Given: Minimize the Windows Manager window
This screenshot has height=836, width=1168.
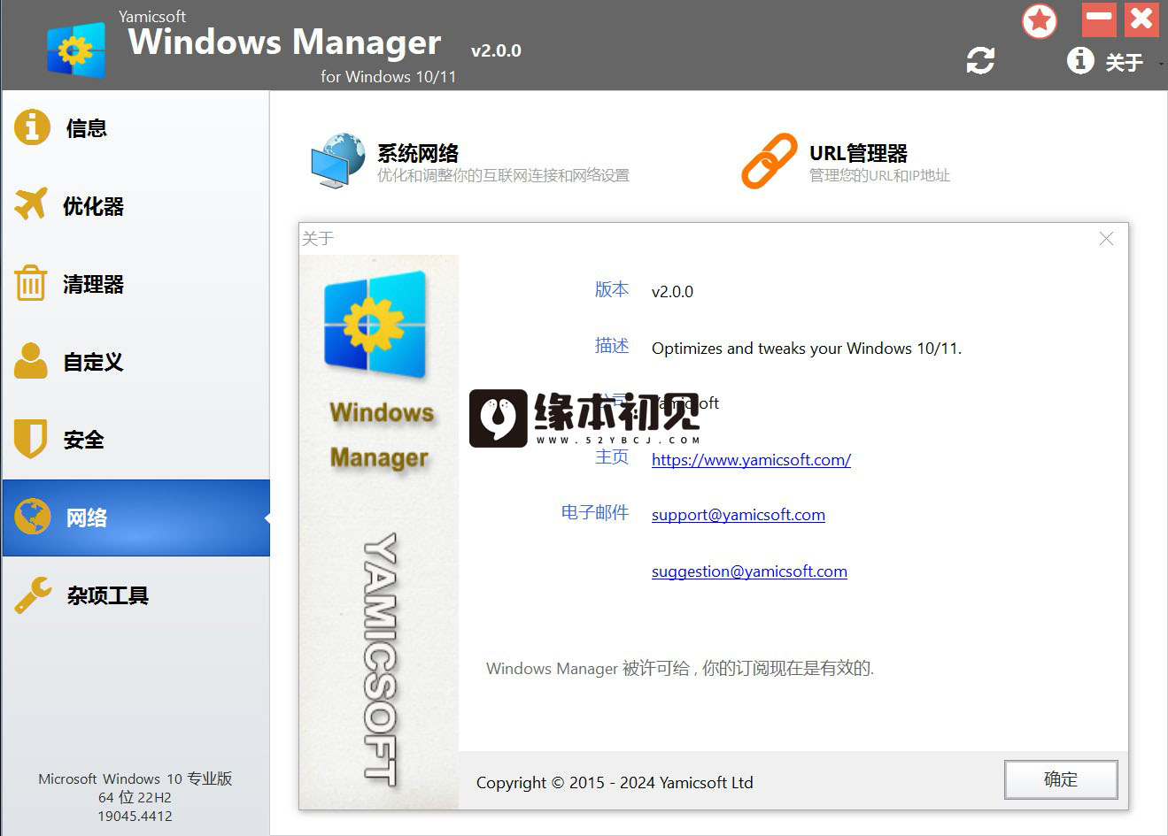Looking at the screenshot, I should [x=1099, y=19].
